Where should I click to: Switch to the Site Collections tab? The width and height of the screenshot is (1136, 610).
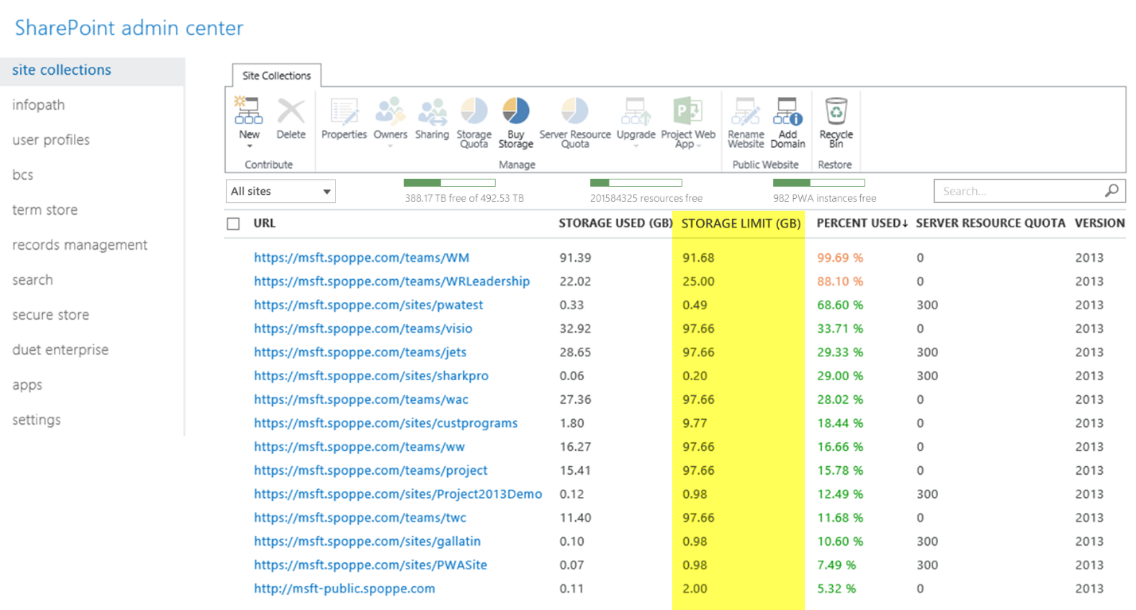pyautogui.click(x=275, y=76)
